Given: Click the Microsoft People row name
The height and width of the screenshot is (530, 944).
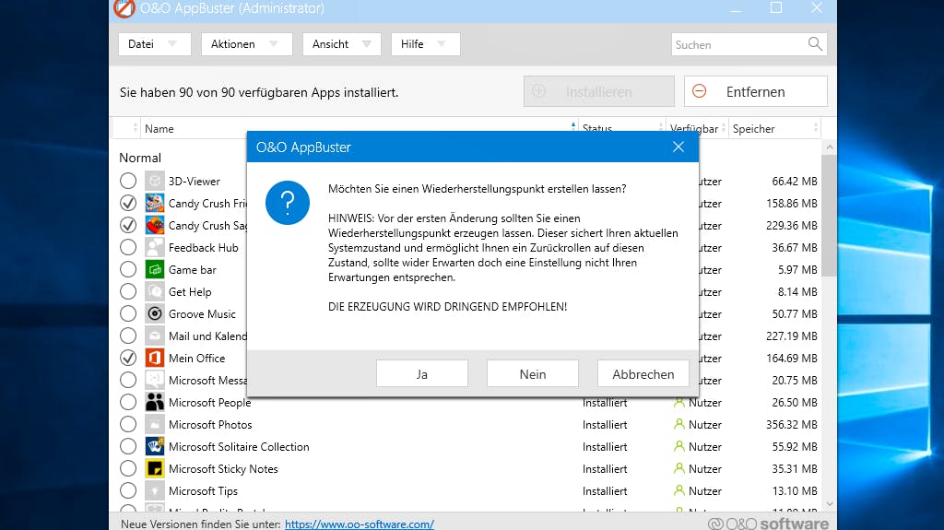Looking at the screenshot, I should [209, 402].
